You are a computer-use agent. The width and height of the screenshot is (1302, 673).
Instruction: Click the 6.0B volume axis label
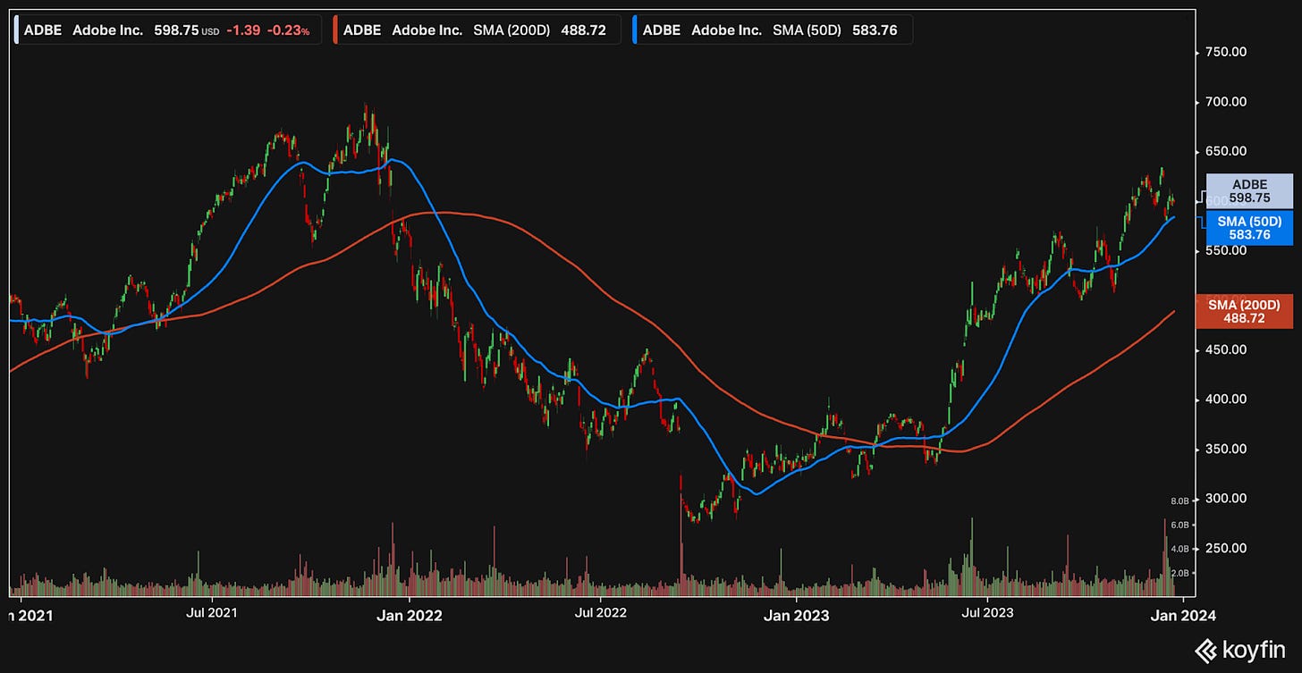tap(1179, 525)
